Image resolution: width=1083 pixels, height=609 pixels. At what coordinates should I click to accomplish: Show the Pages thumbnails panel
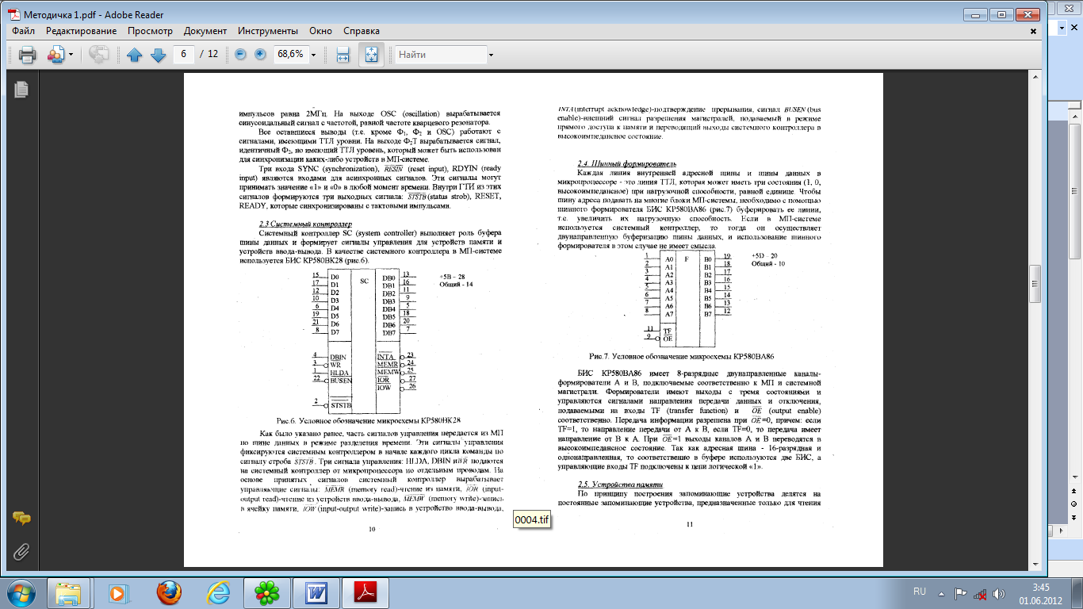[21, 89]
